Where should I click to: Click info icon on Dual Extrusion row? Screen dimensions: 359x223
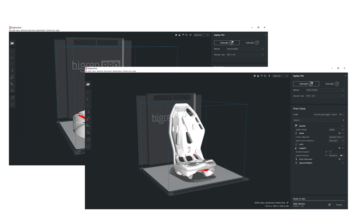(x=339, y=159)
